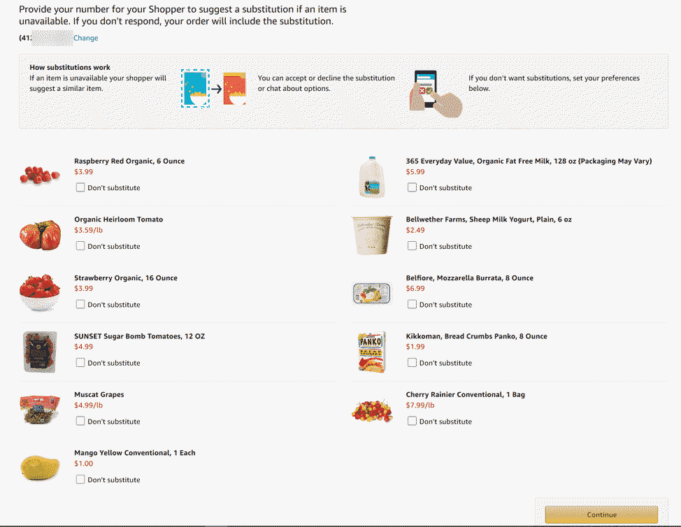The height and width of the screenshot is (527, 681).
Task: Check Don't substitute for Raspberry Red Organic
Action: [80, 187]
